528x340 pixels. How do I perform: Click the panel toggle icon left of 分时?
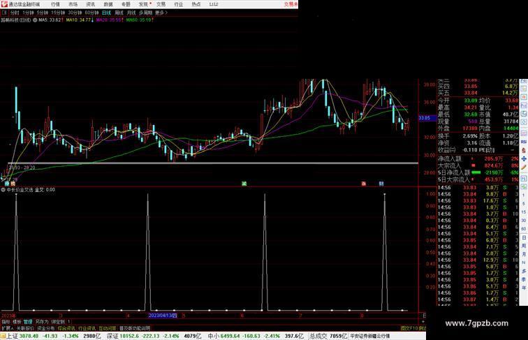(4, 13)
